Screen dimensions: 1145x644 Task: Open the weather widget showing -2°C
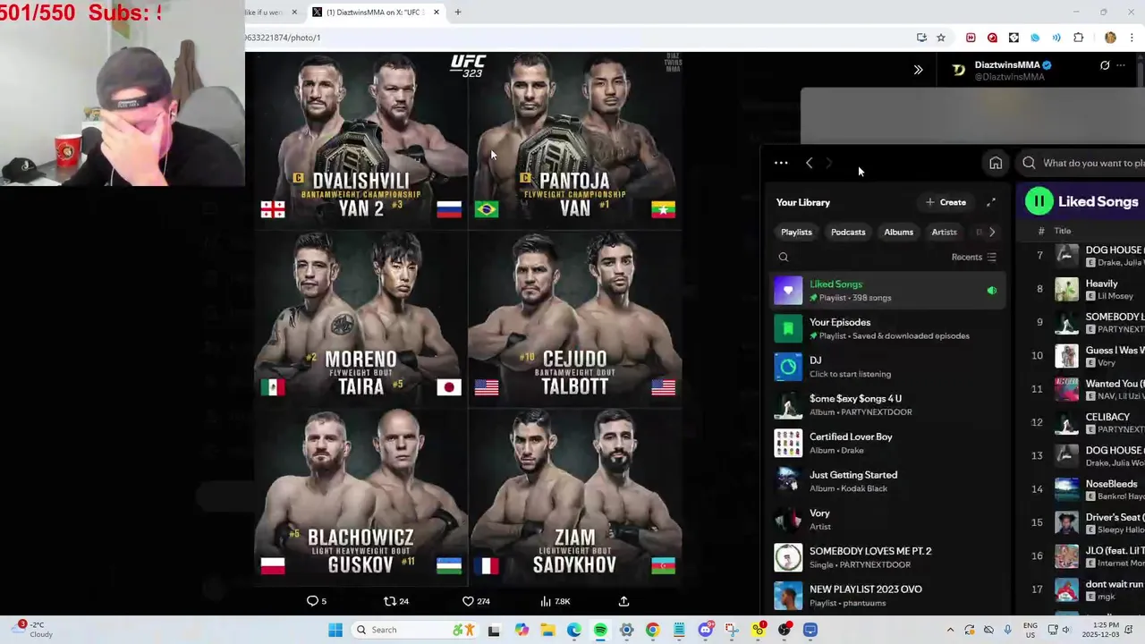[33, 630]
